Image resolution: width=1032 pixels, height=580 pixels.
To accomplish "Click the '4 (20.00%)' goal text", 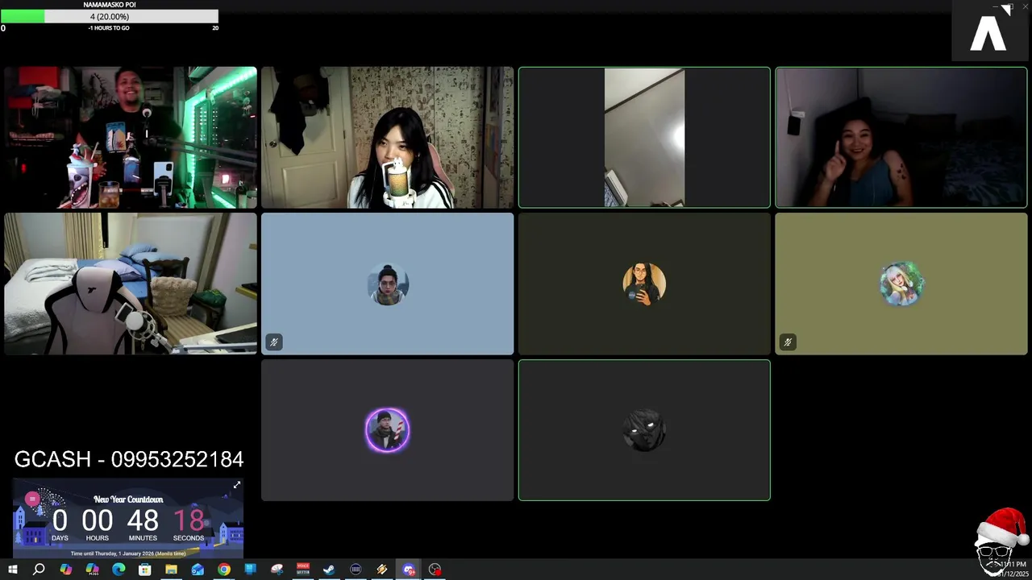I will click(109, 16).
